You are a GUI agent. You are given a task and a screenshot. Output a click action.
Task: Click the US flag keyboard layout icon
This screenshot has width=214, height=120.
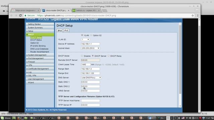click(183, 118)
